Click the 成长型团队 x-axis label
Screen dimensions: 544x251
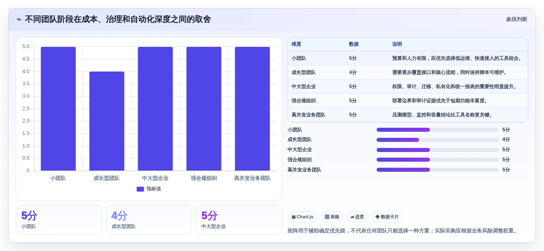[107, 178]
